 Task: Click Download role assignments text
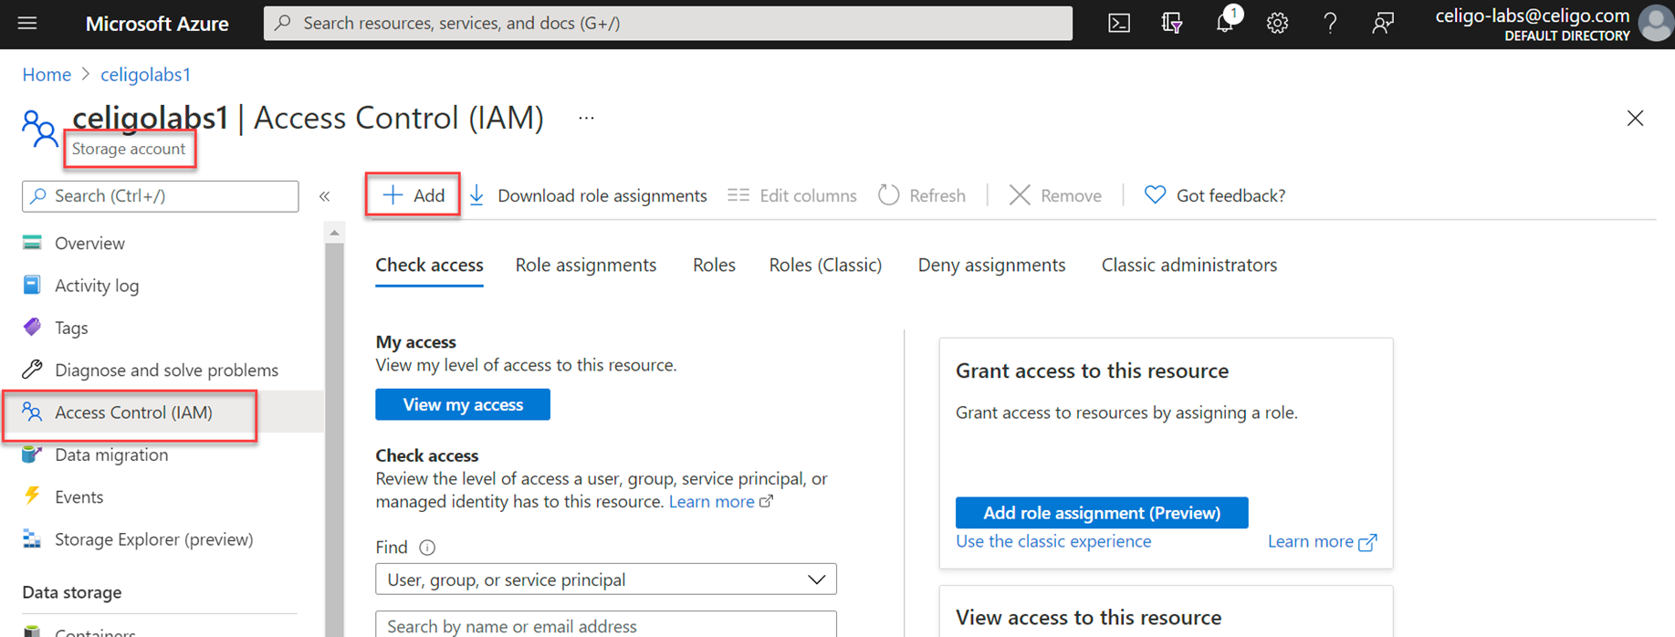click(x=602, y=195)
